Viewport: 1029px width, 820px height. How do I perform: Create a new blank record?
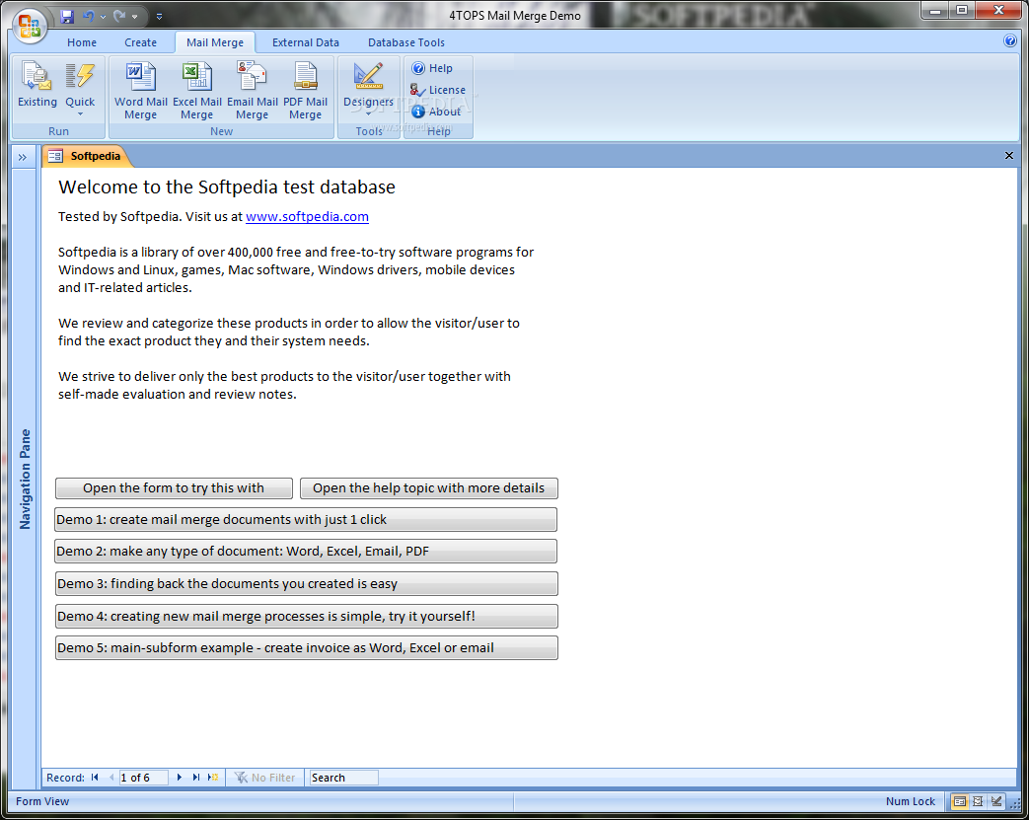tap(213, 778)
